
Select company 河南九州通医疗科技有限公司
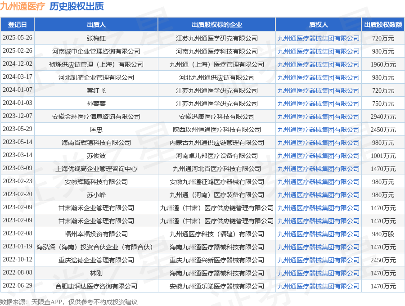(217, 51)
